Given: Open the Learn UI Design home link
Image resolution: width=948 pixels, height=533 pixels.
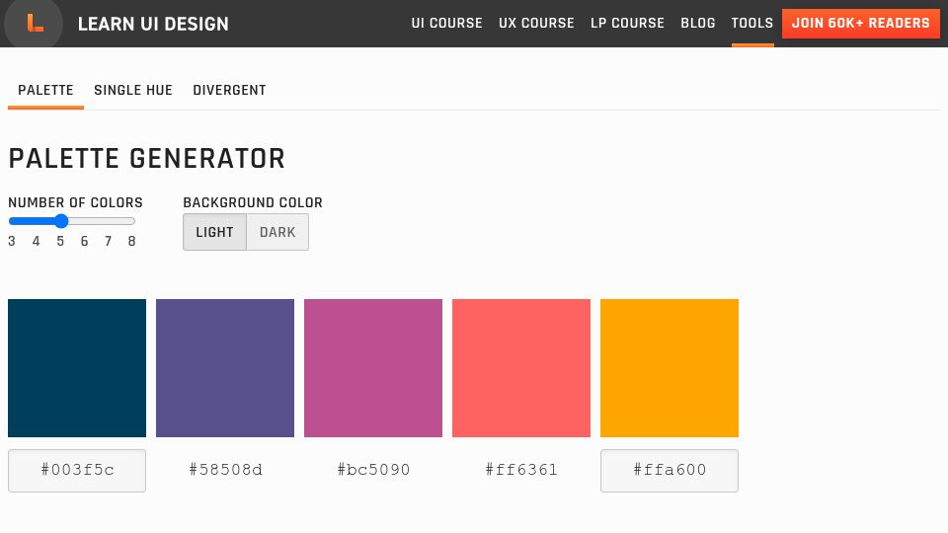Looking at the screenshot, I should coord(153,24).
